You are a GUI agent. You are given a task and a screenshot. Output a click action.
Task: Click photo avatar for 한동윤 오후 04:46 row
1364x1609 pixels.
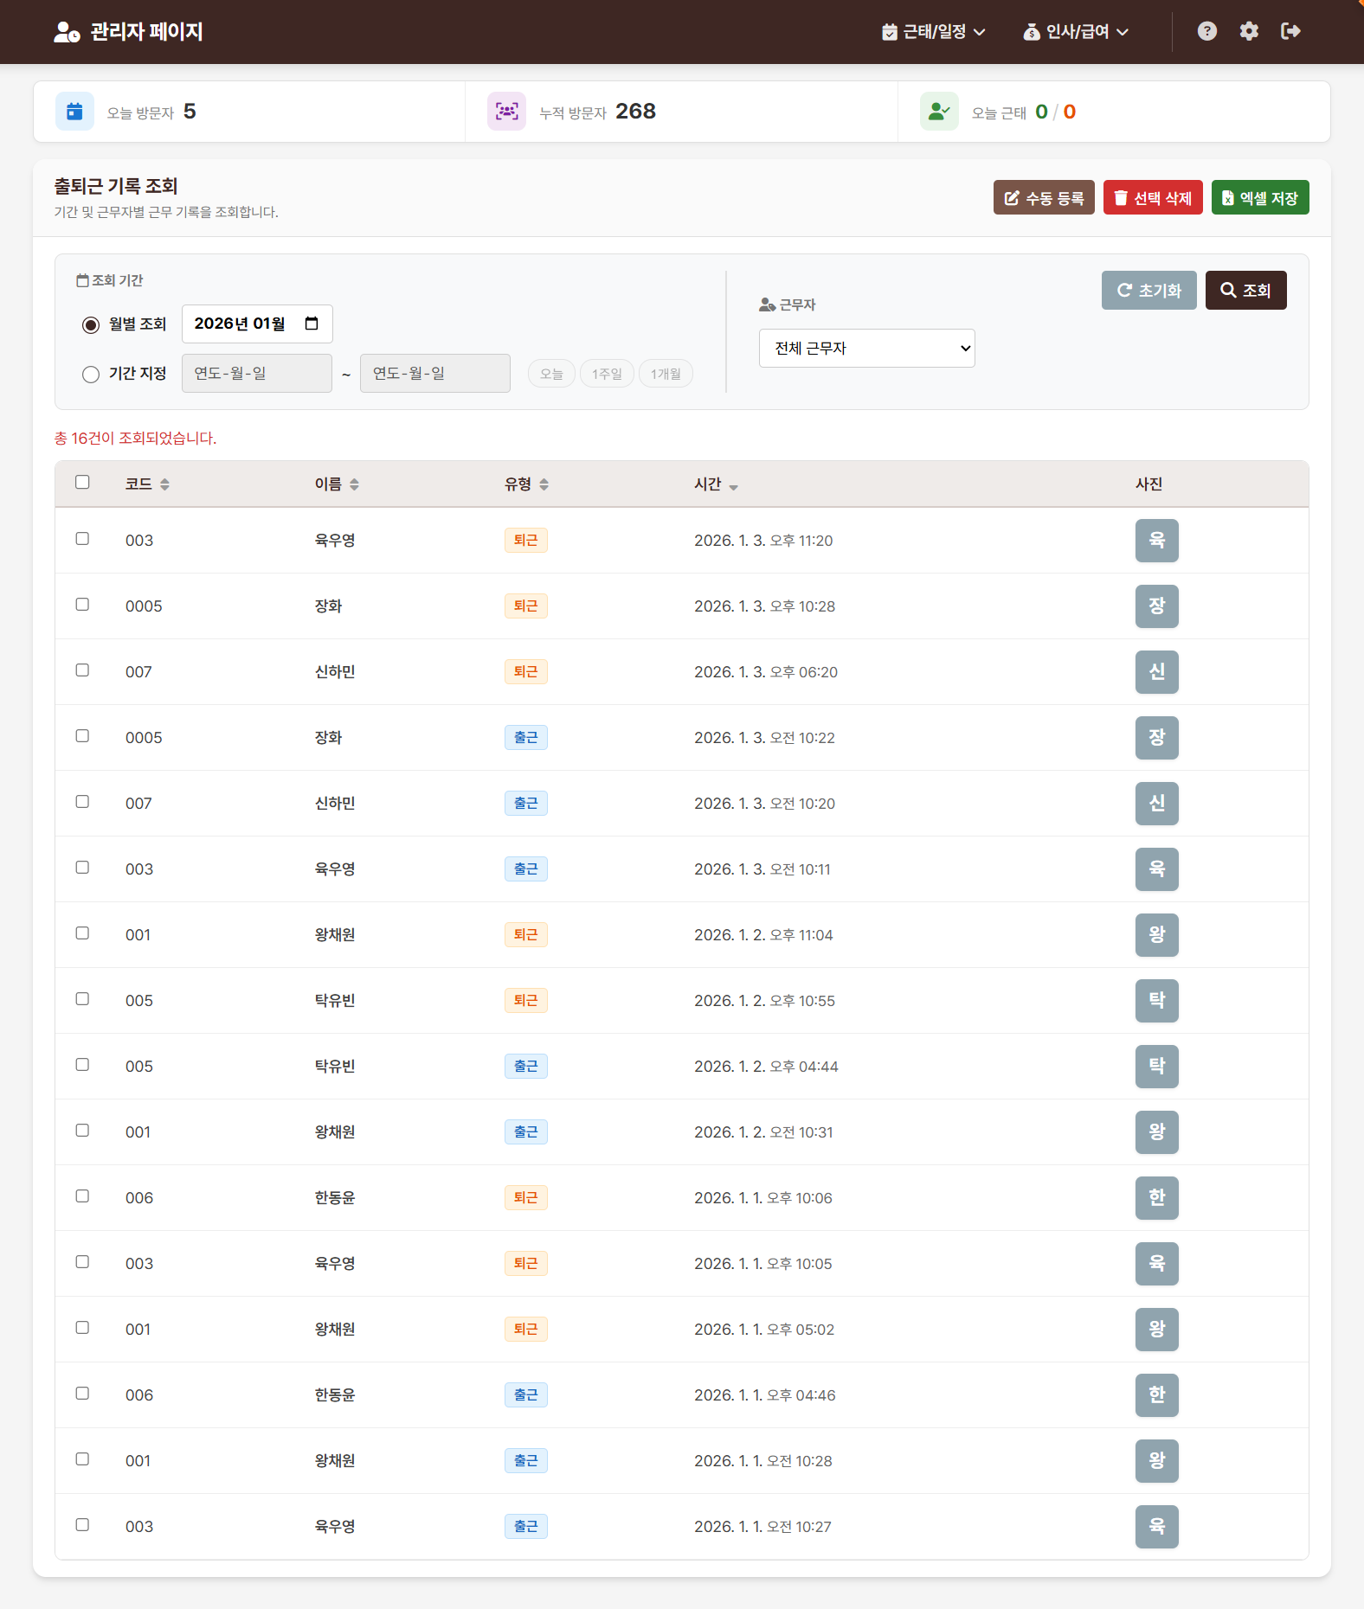coord(1157,1395)
